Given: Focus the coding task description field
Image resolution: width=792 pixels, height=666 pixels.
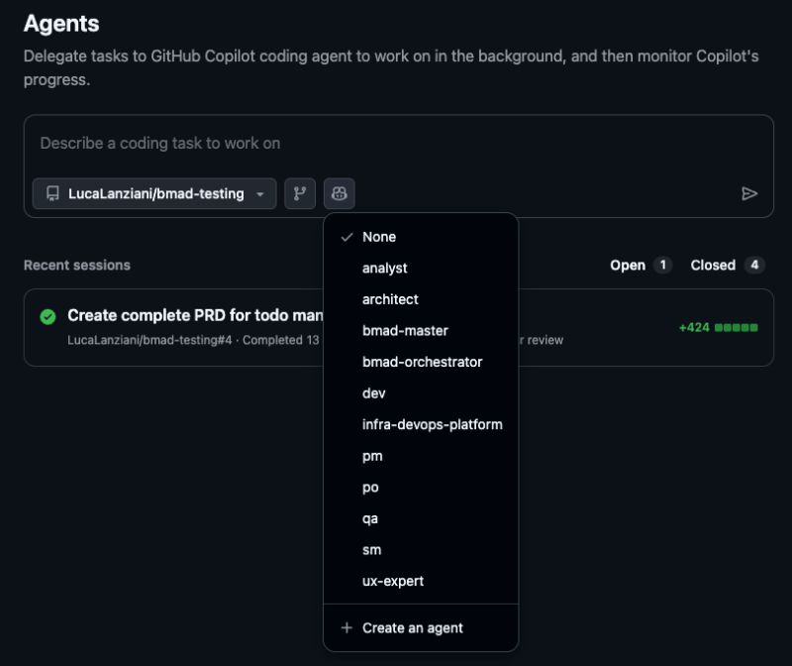Looking at the screenshot, I should [x=396, y=144].
